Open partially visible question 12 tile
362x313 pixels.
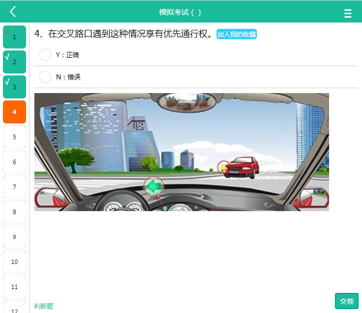tap(14, 307)
